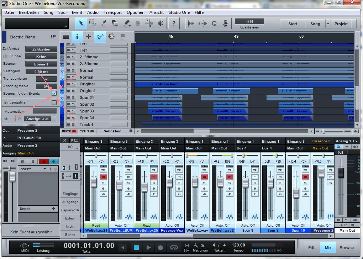The height and width of the screenshot is (259, 363).
Task: Select the range selection tool
Action: point(93,23)
